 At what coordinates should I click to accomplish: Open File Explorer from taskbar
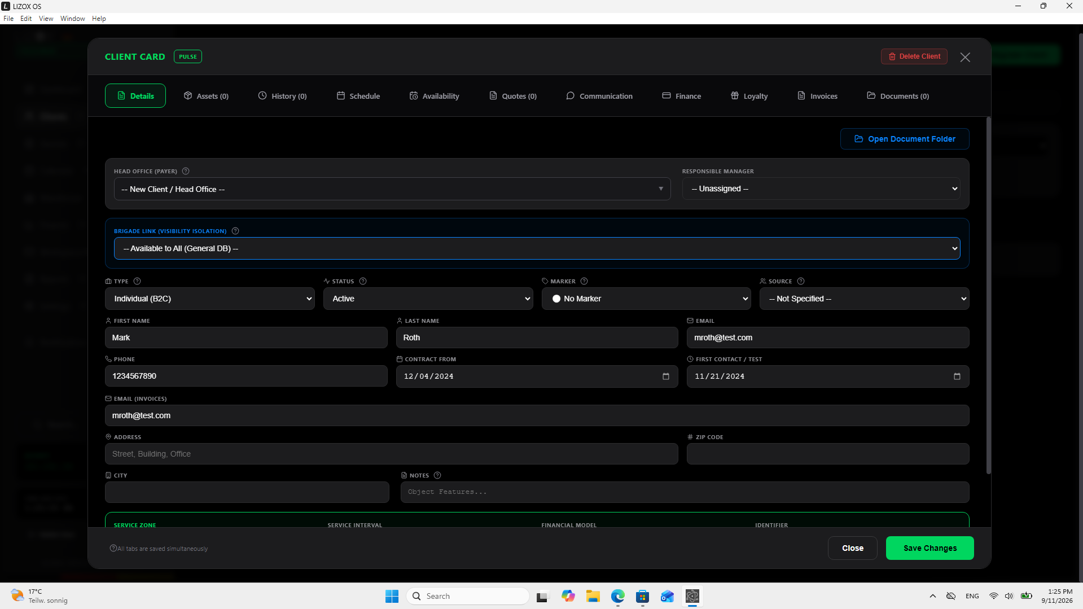tap(593, 596)
